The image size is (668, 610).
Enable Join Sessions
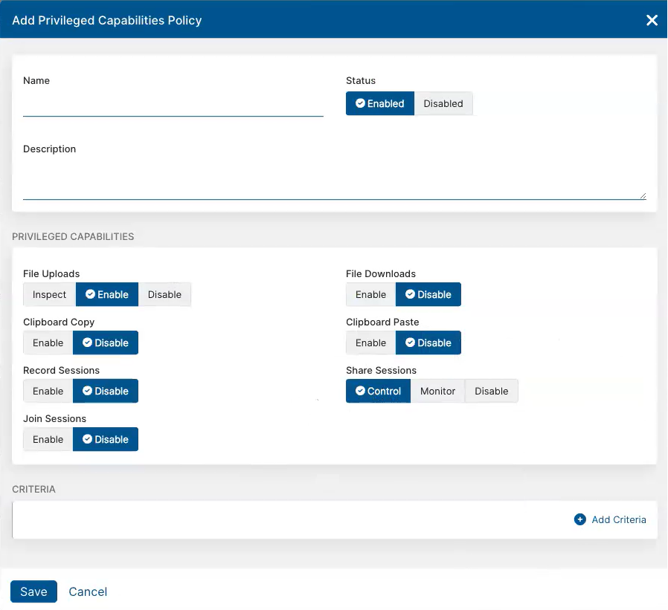pyautogui.click(x=48, y=439)
